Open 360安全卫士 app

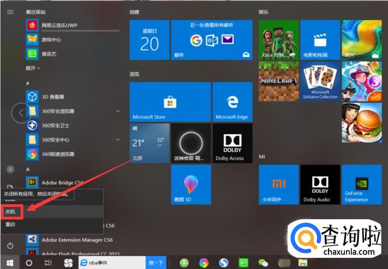[73, 125]
